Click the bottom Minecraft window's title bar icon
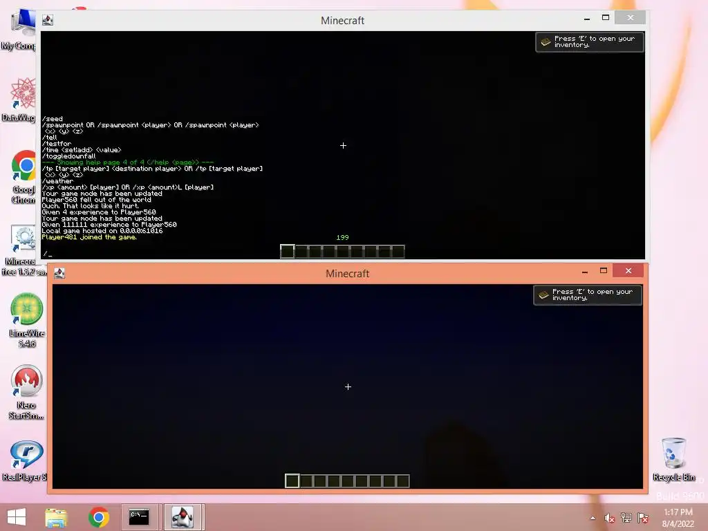 (59, 272)
